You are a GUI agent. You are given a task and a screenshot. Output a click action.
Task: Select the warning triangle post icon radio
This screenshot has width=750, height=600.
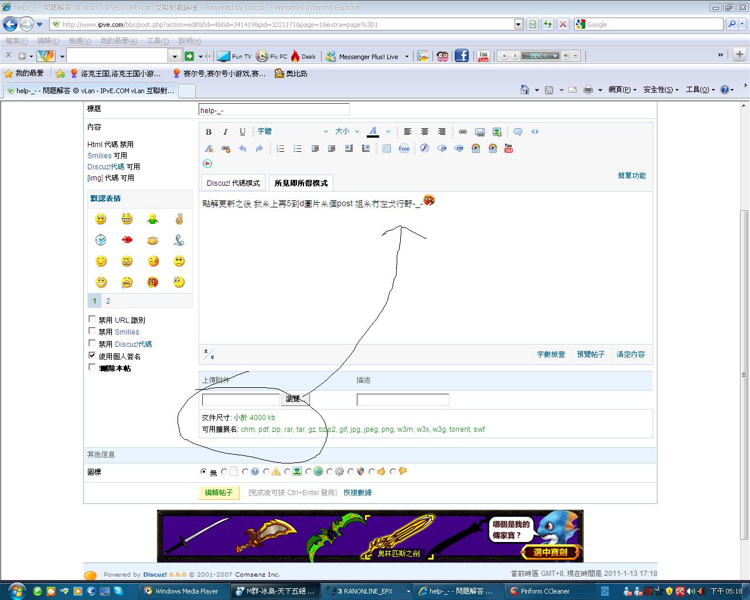(267, 472)
